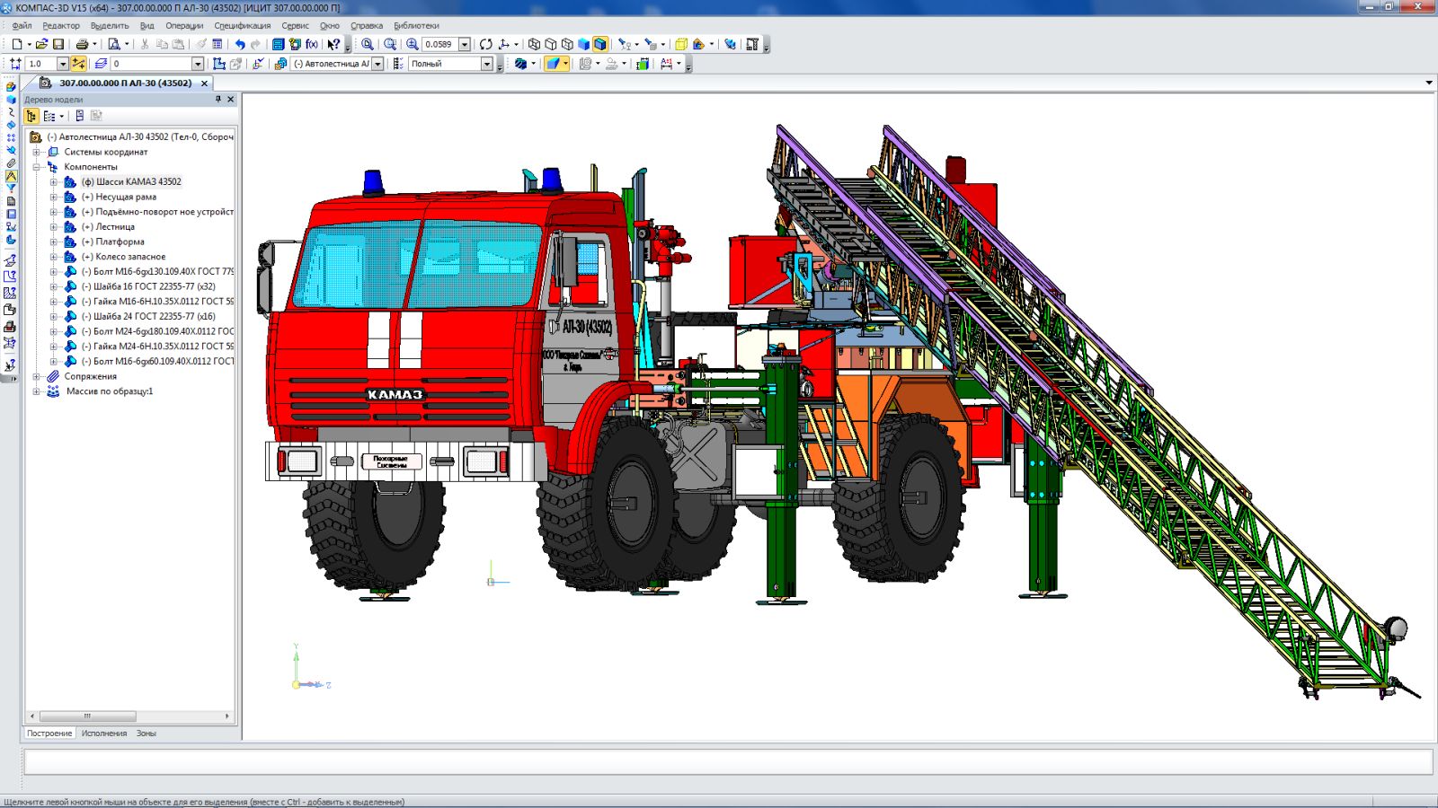1438x808 pixels.
Task: Click the Print icon in toolbar
Action: point(82,44)
